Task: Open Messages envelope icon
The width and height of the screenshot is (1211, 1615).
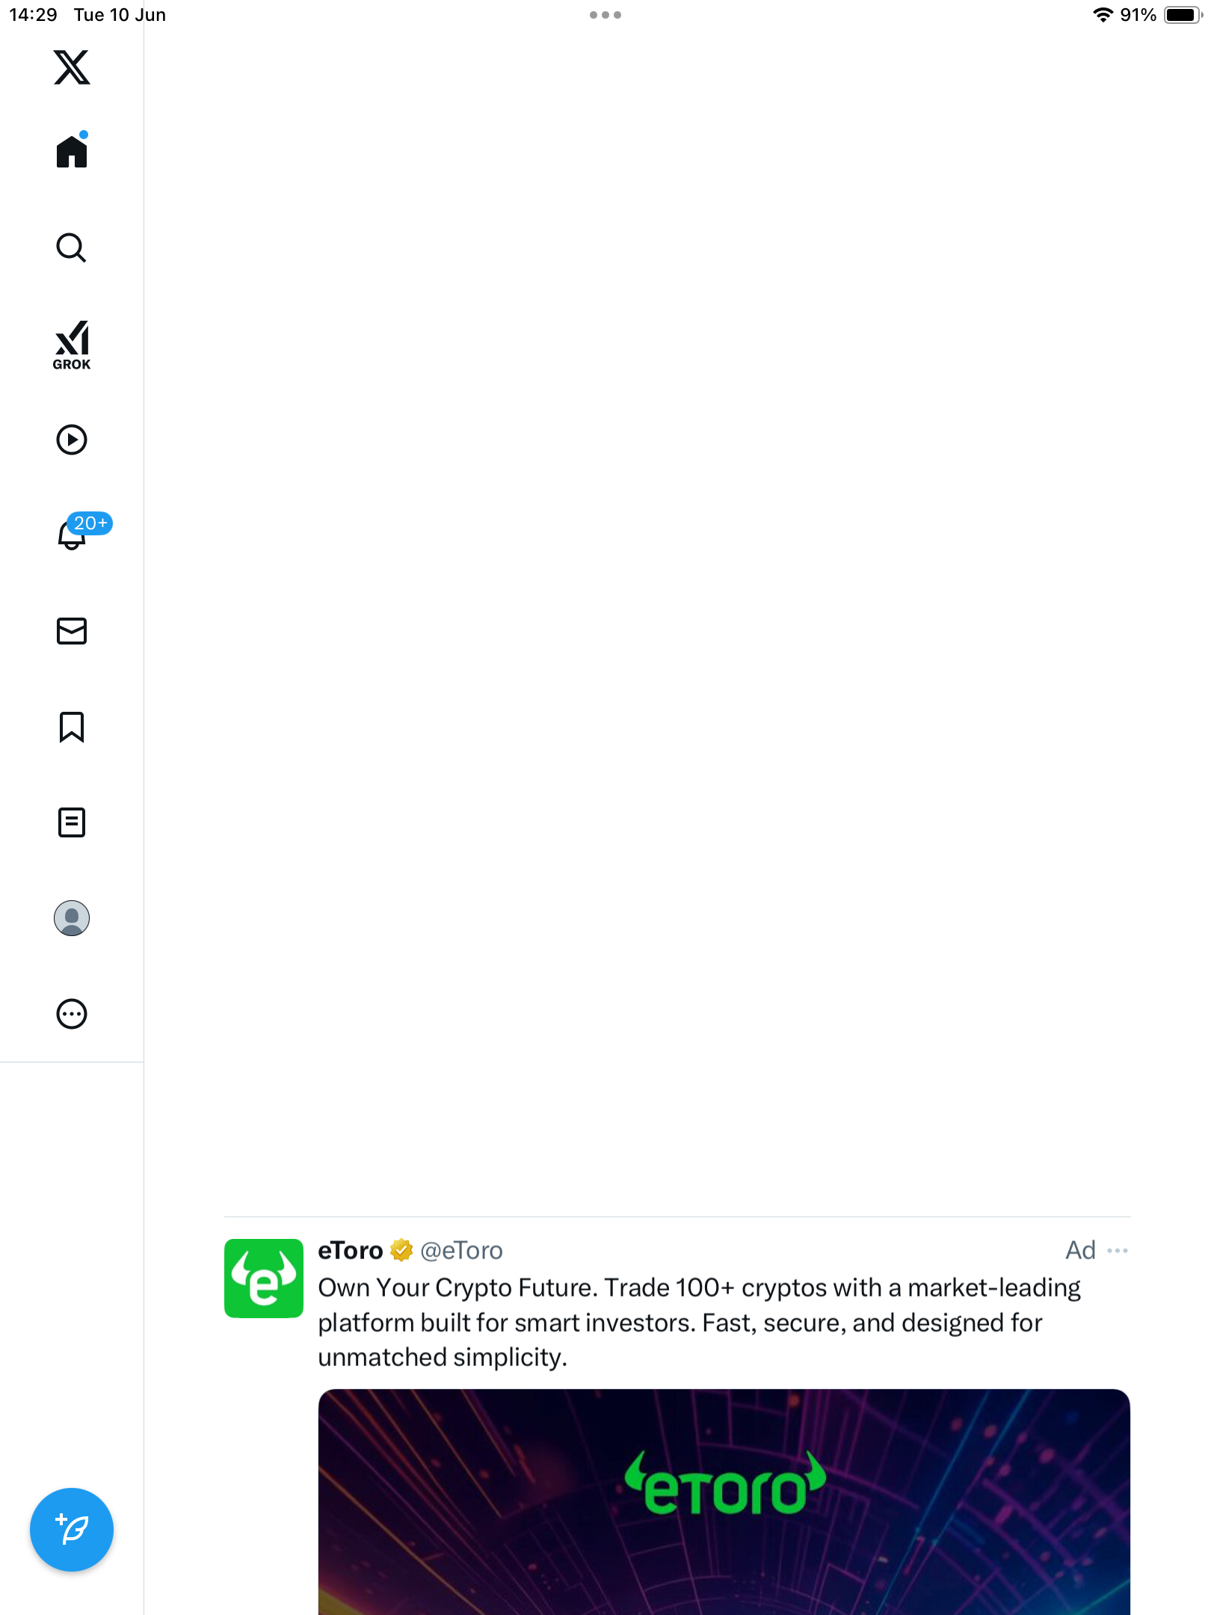Action: point(72,631)
